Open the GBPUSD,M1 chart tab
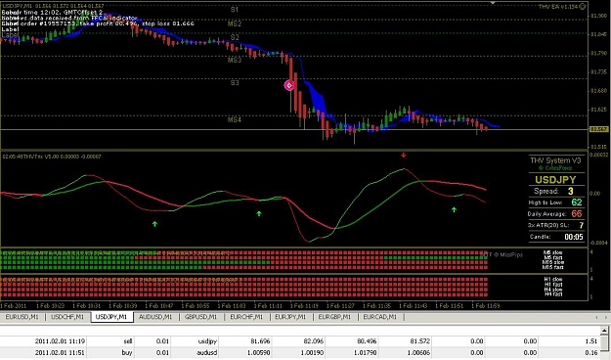 click(x=200, y=317)
